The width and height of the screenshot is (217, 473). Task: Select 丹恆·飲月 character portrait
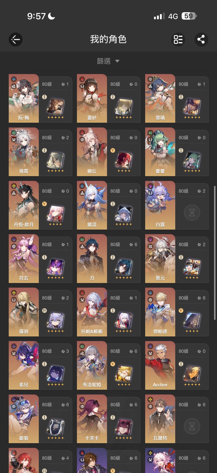click(x=24, y=205)
